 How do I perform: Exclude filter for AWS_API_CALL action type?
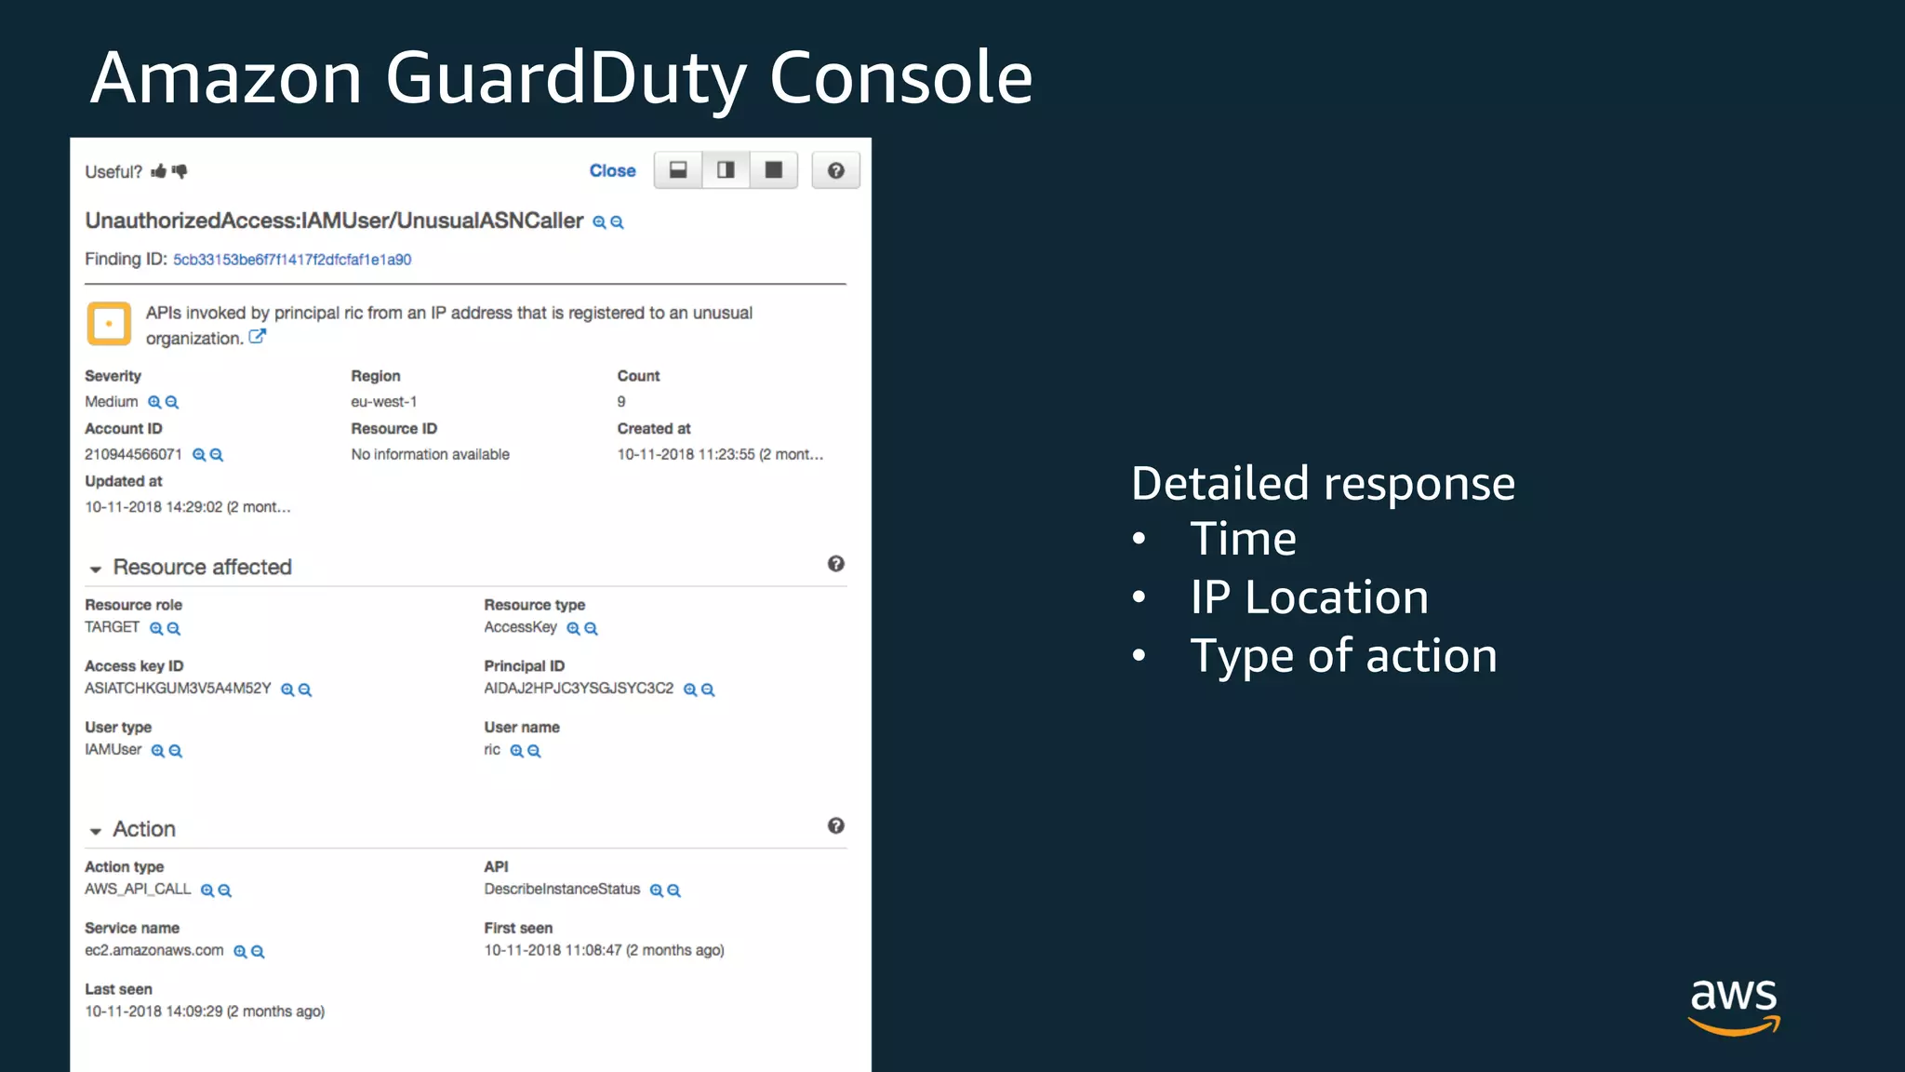(x=225, y=891)
